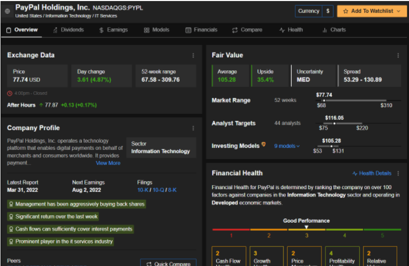The height and width of the screenshot is (266, 409).
Task: Open Company Profile panel options menu
Action: (x=193, y=128)
